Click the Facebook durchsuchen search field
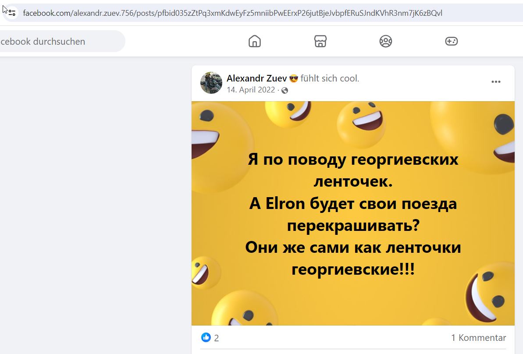Viewport: 523px width, 354px height. pyautogui.click(x=62, y=41)
